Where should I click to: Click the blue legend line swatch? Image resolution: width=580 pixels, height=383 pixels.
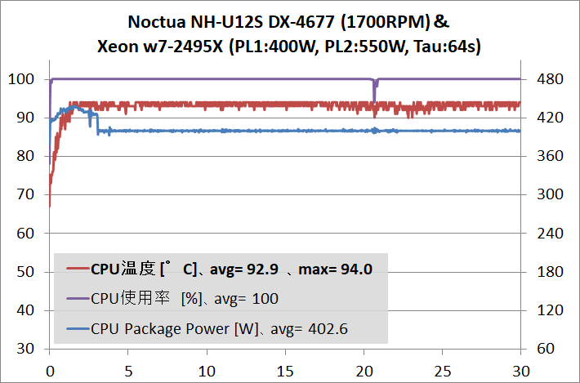point(78,328)
